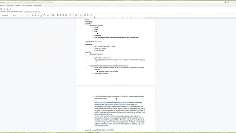Click decrease indent icon

(x=85, y=15)
